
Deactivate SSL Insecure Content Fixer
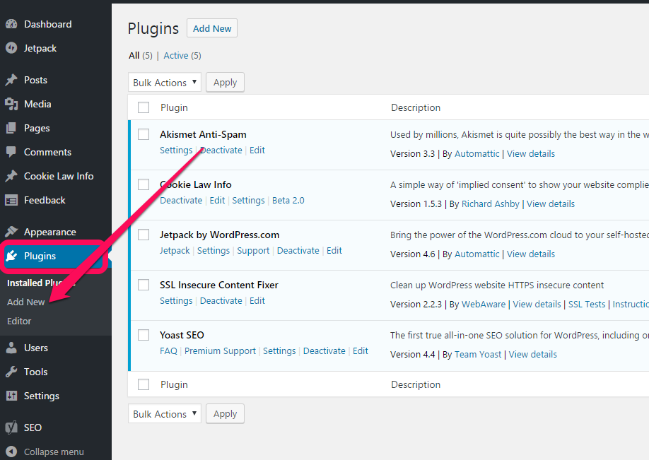point(221,301)
